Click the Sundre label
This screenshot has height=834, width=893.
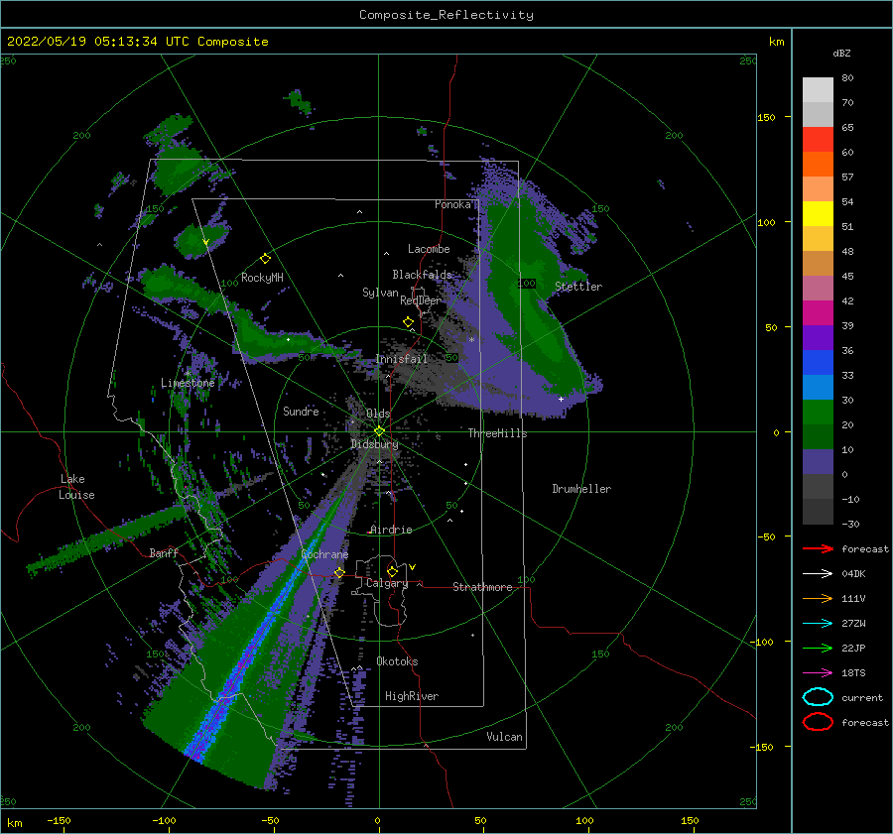tap(302, 411)
